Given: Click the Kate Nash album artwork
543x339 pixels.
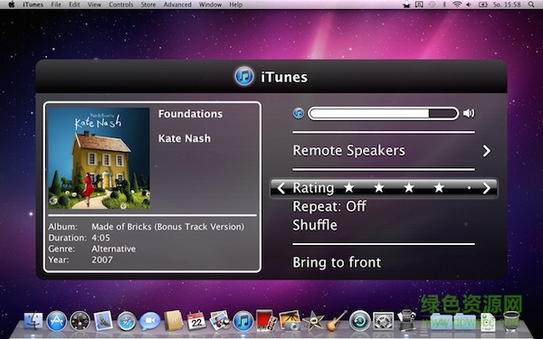Looking at the screenshot, I should tap(99, 158).
